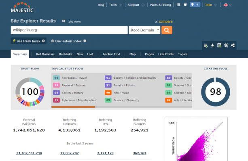
Task: Click the 254,921 Referring Subnets value
Action: pyautogui.click(x=140, y=130)
